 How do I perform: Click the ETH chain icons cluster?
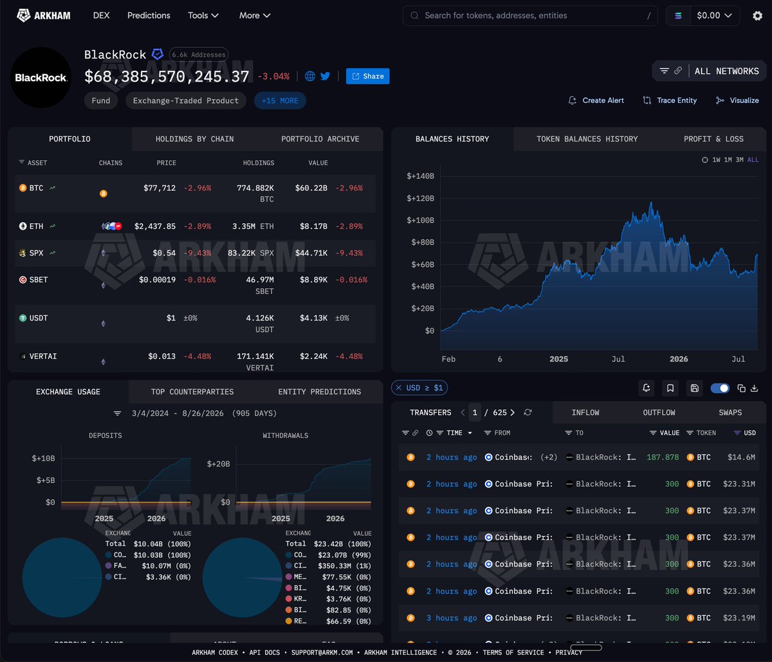pos(112,226)
